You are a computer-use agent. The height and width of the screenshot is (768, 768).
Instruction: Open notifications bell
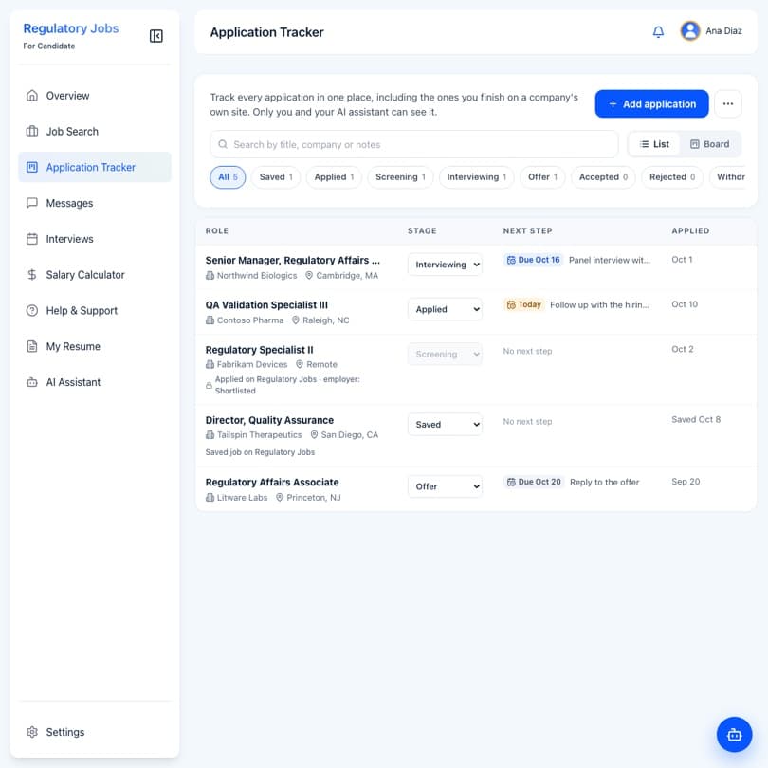[658, 32]
